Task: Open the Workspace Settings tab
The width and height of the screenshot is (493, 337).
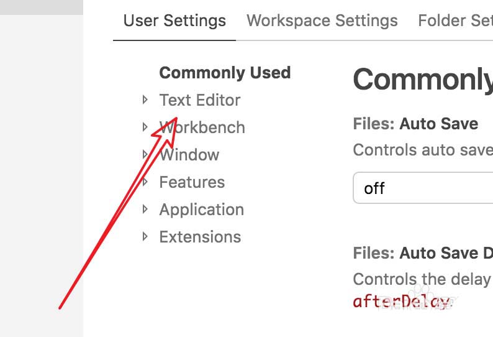Action: [322, 21]
